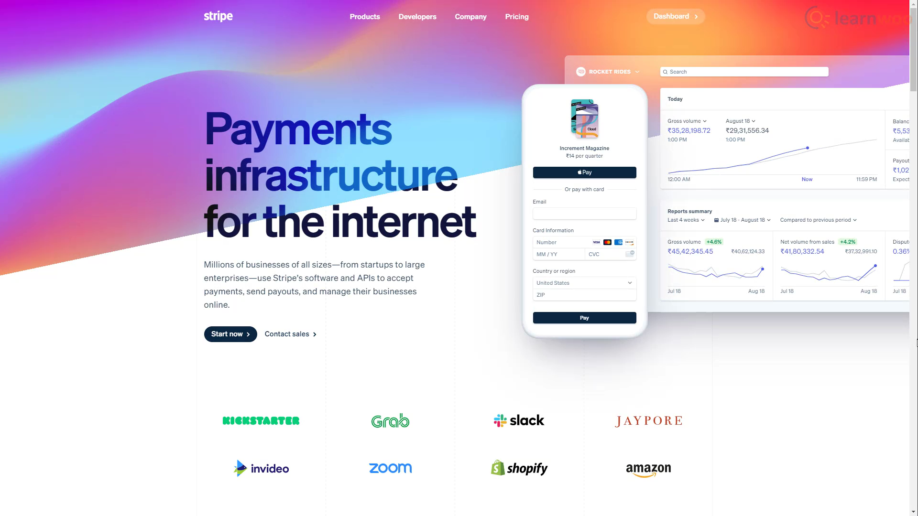Screen dimensions: 918x516
Task: Open the Developers menu
Action: coord(417,16)
